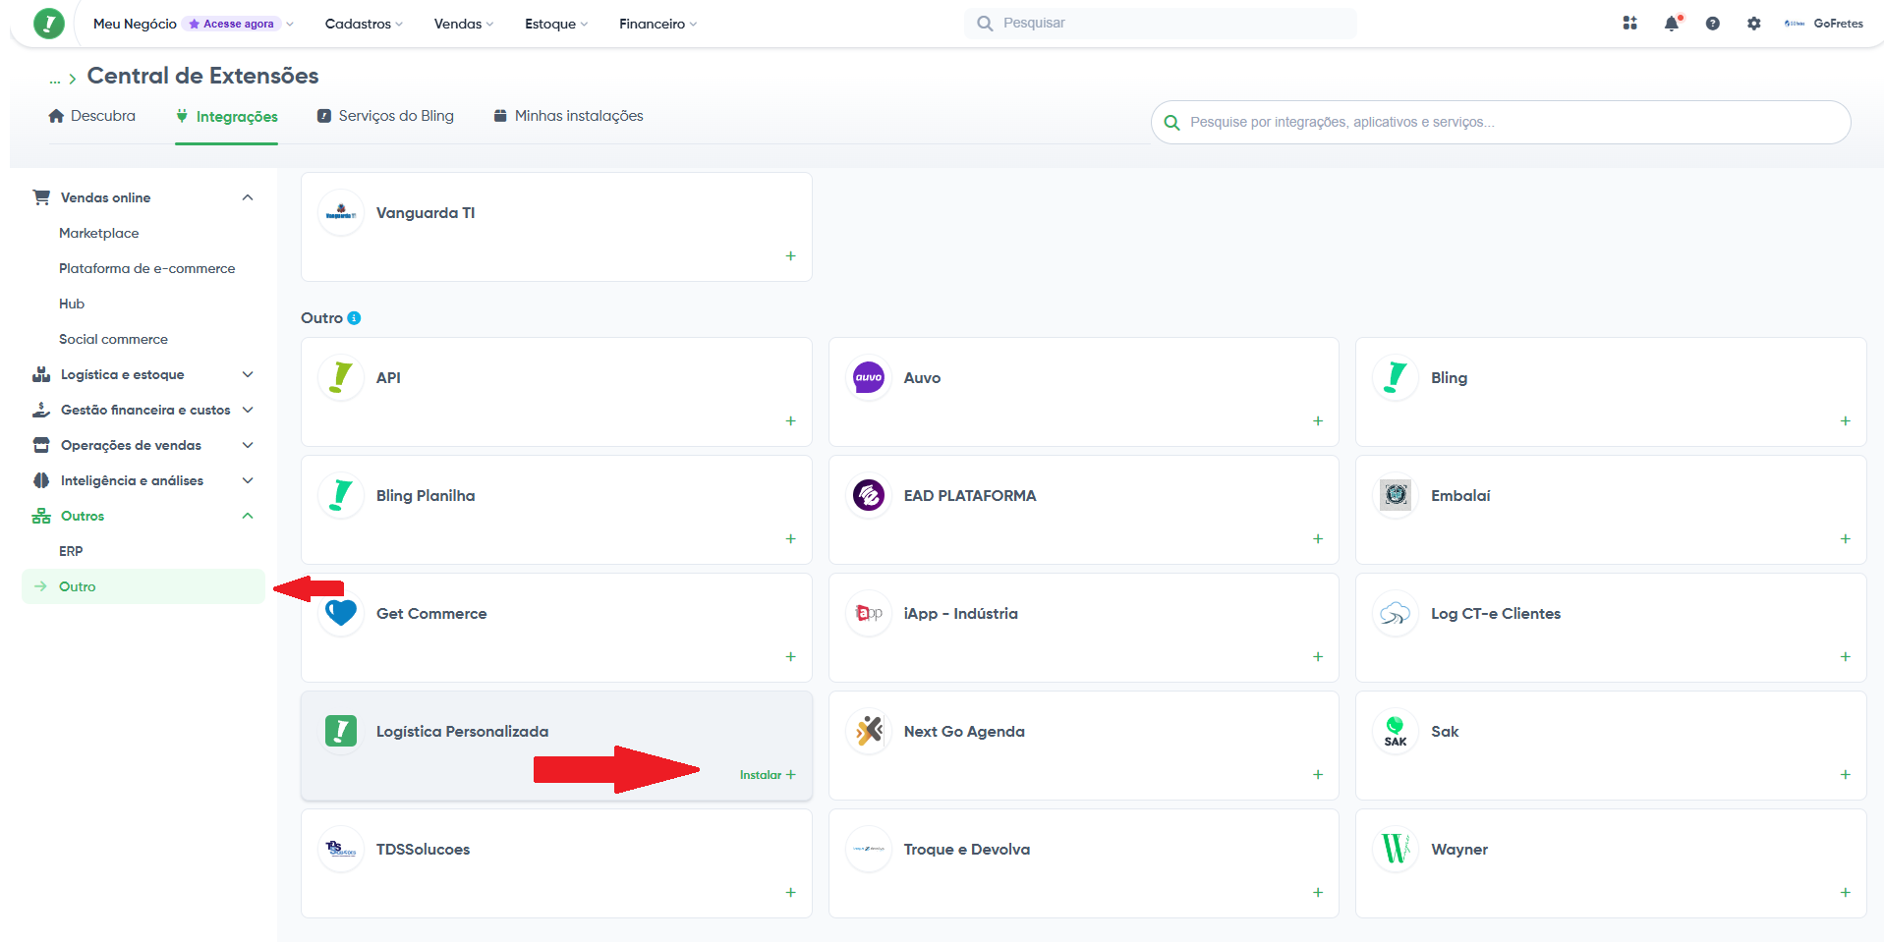Select Marketplace in the sidebar
The width and height of the screenshot is (1884, 942).
coord(99,233)
